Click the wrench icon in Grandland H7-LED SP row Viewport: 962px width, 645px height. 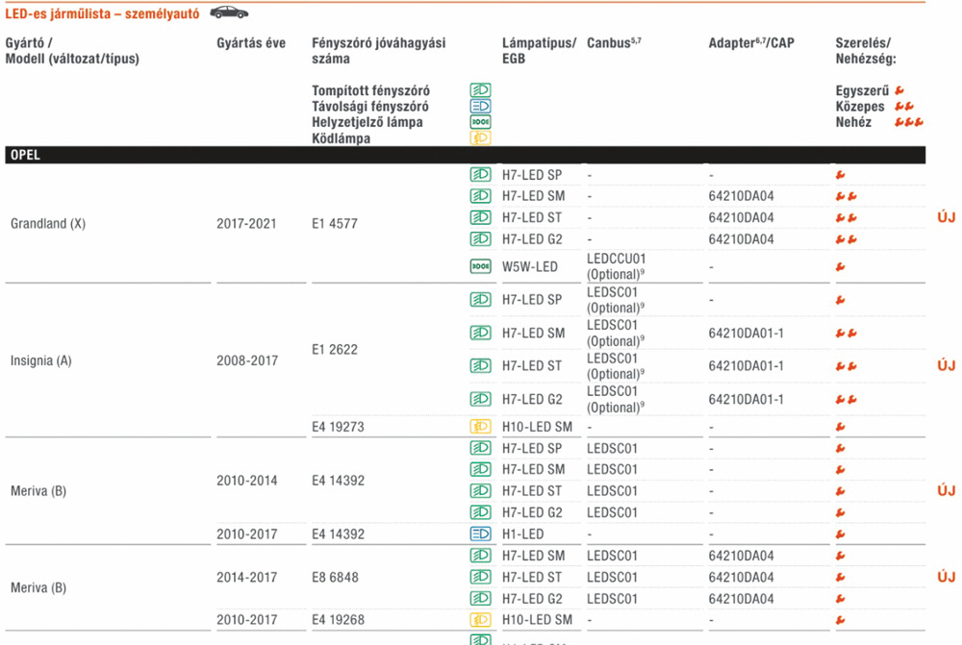point(841,175)
